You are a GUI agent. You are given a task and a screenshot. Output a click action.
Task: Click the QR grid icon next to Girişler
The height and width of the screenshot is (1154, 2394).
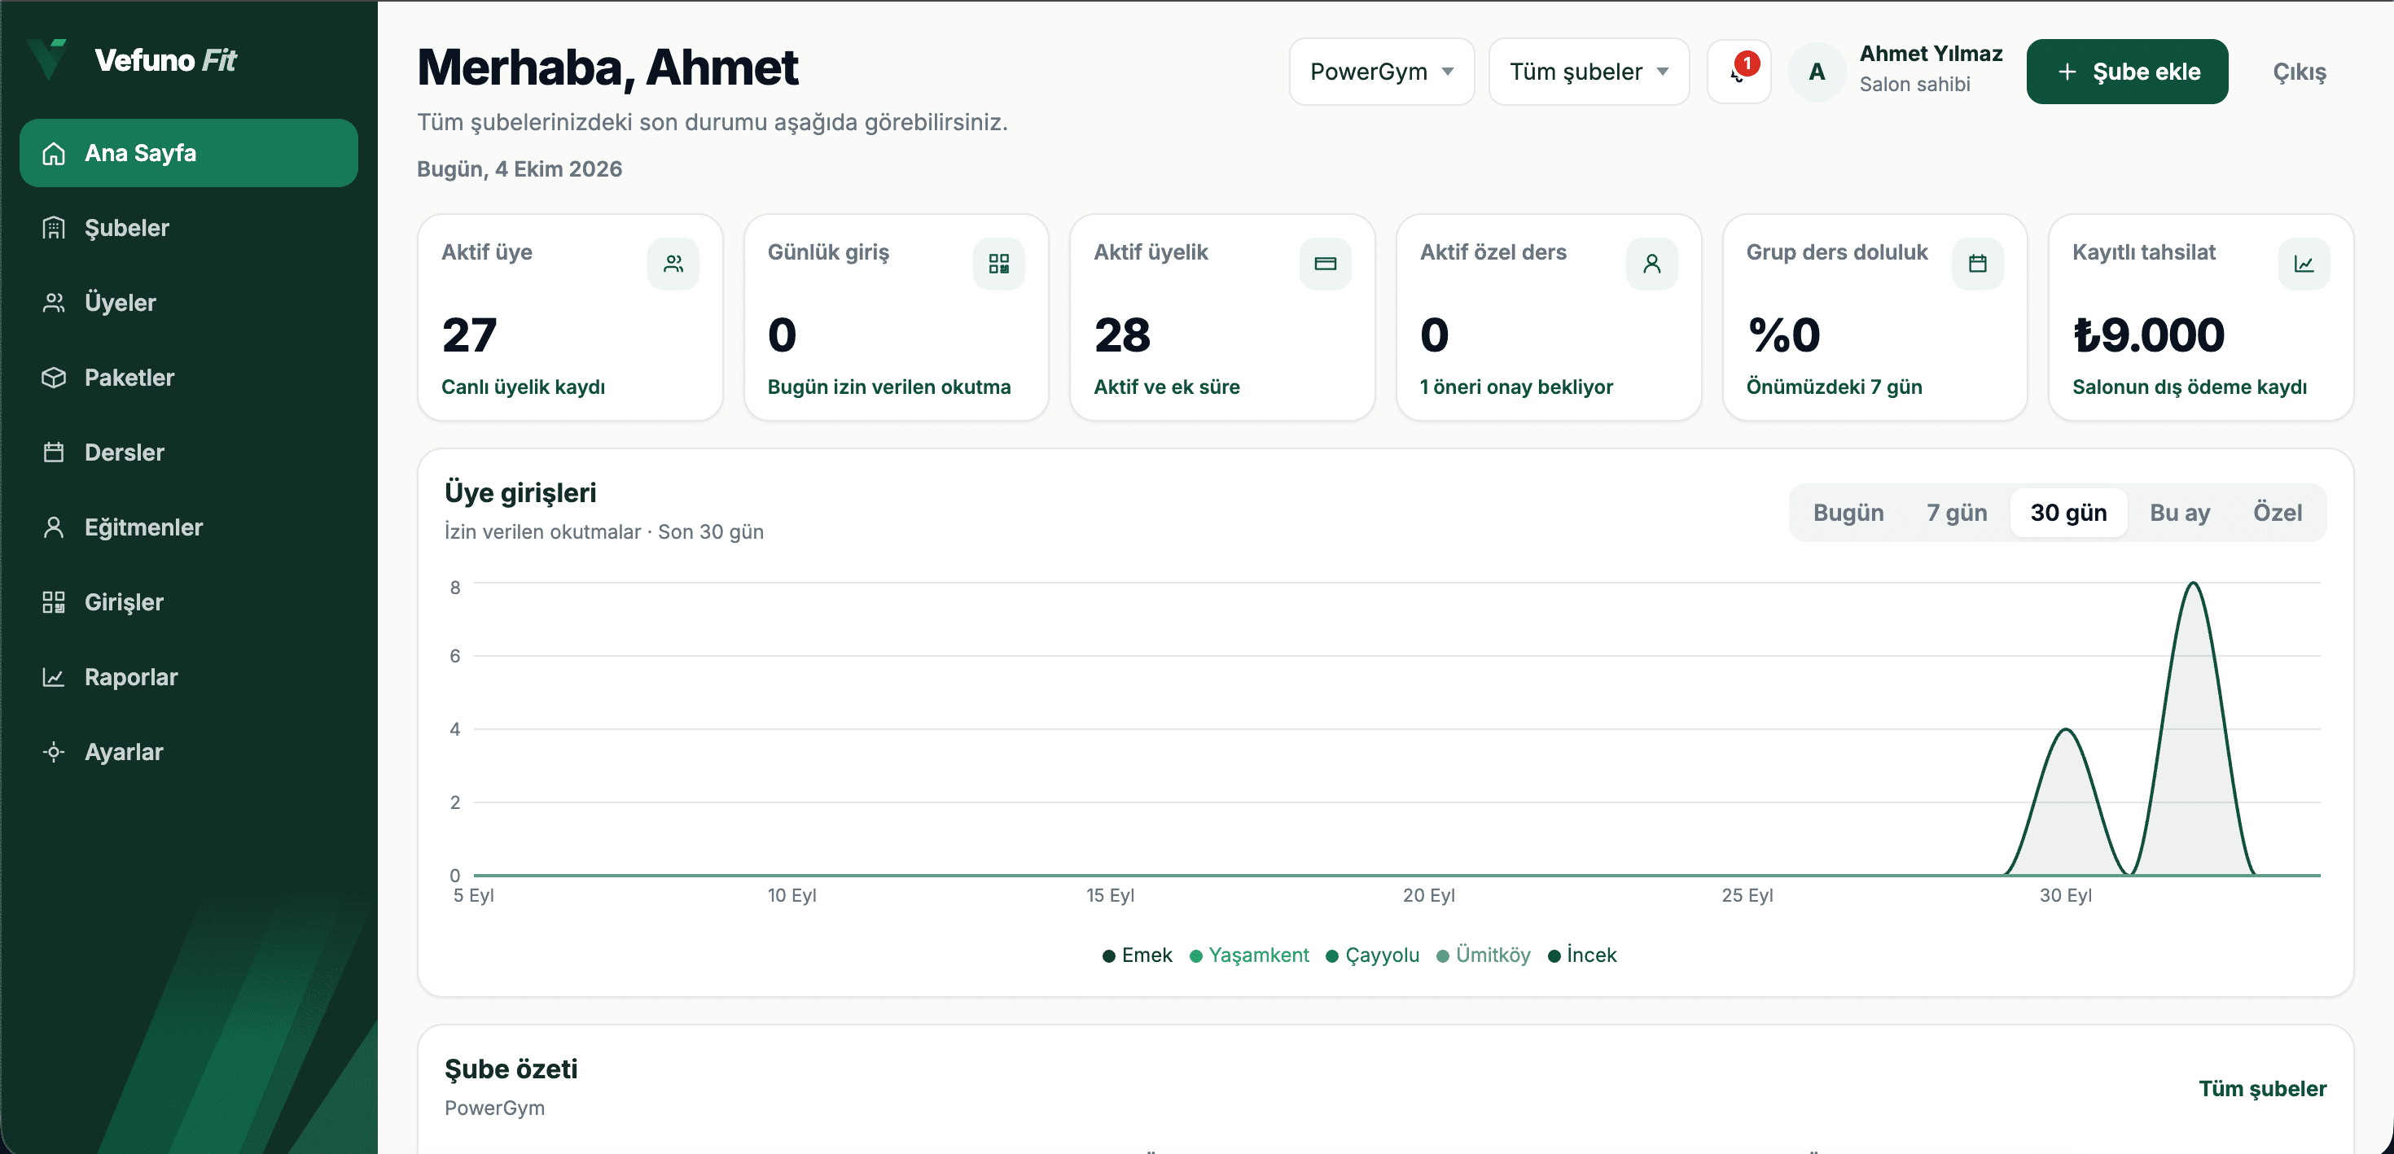tap(54, 602)
